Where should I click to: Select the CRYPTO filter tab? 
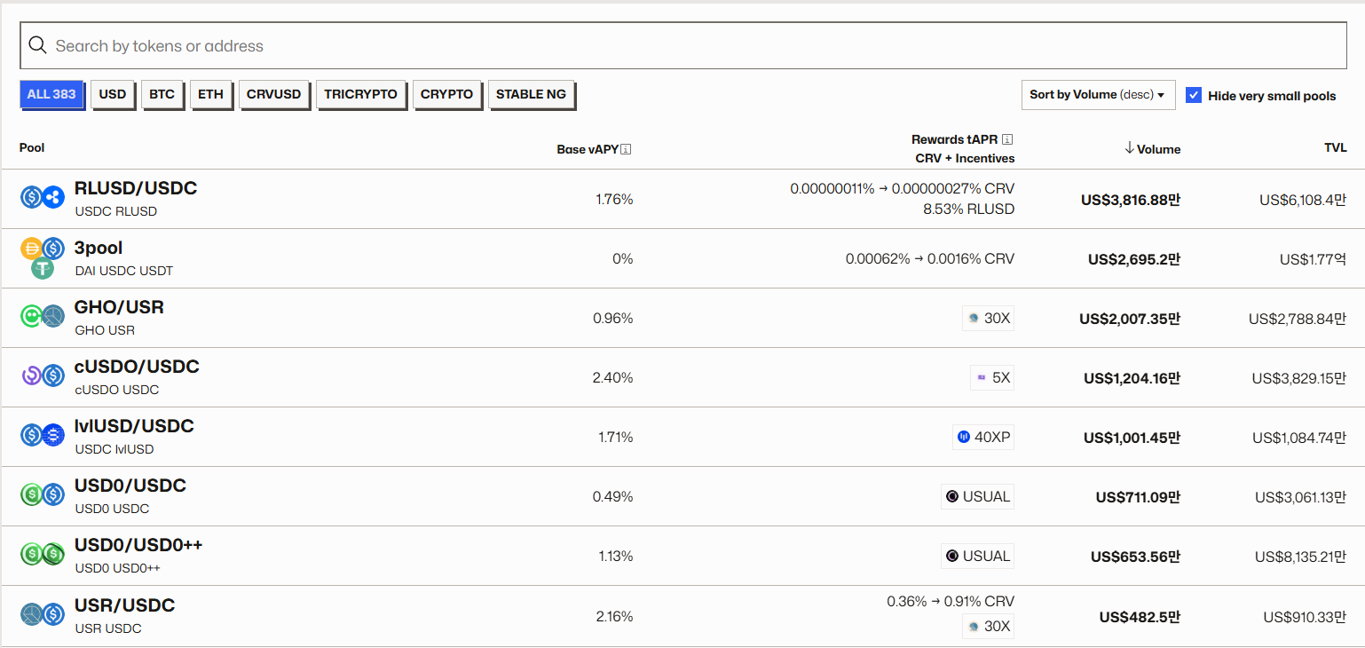point(446,94)
